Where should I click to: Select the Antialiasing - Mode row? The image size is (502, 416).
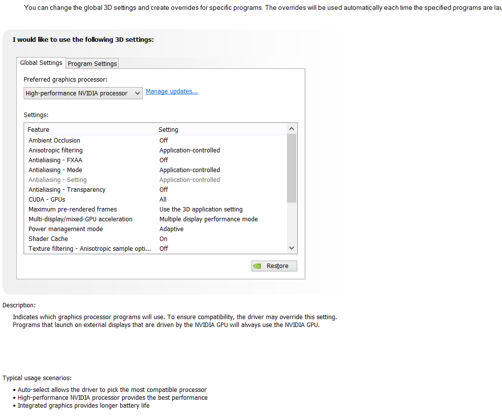55,170
